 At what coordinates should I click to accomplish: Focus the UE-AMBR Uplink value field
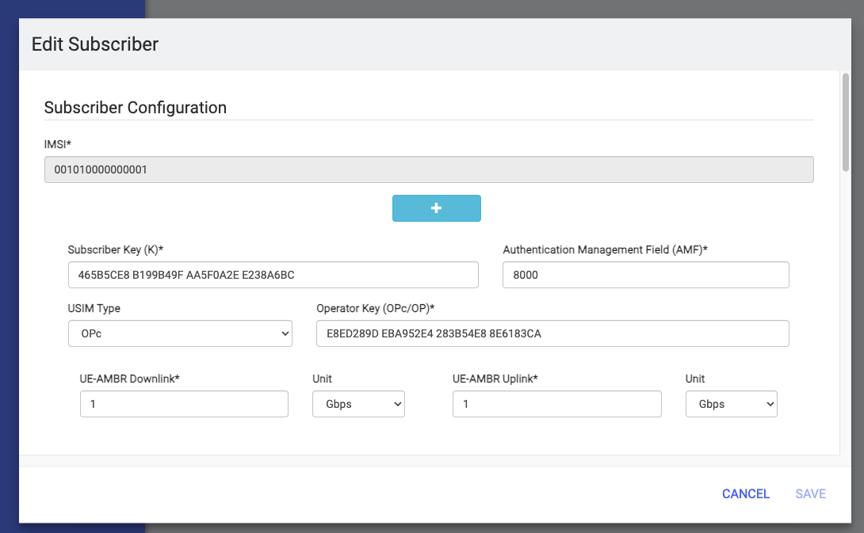[x=557, y=404]
